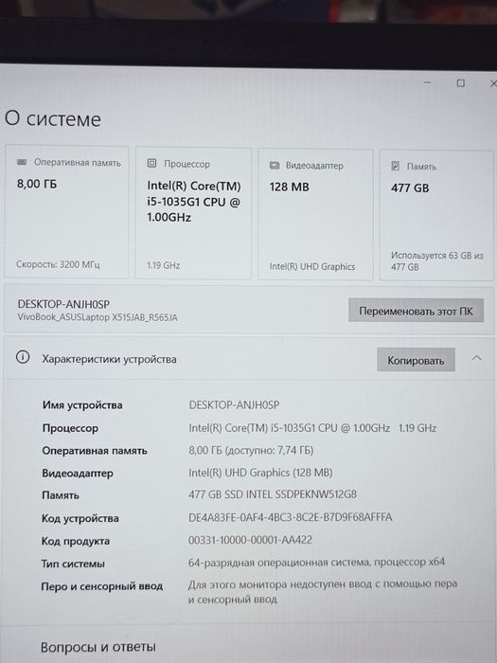The width and height of the screenshot is (497, 663).
Task: Select the DESKTOP-ANJH0SP name in header
Action: 63,304
